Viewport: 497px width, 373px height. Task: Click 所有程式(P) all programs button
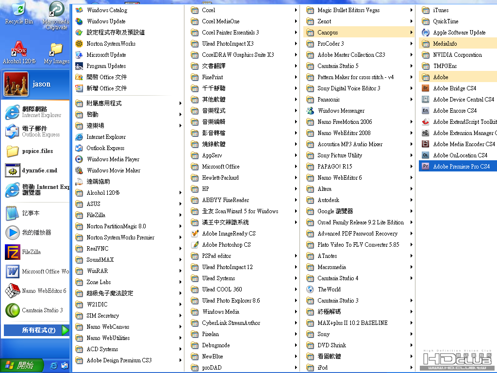click(36, 330)
